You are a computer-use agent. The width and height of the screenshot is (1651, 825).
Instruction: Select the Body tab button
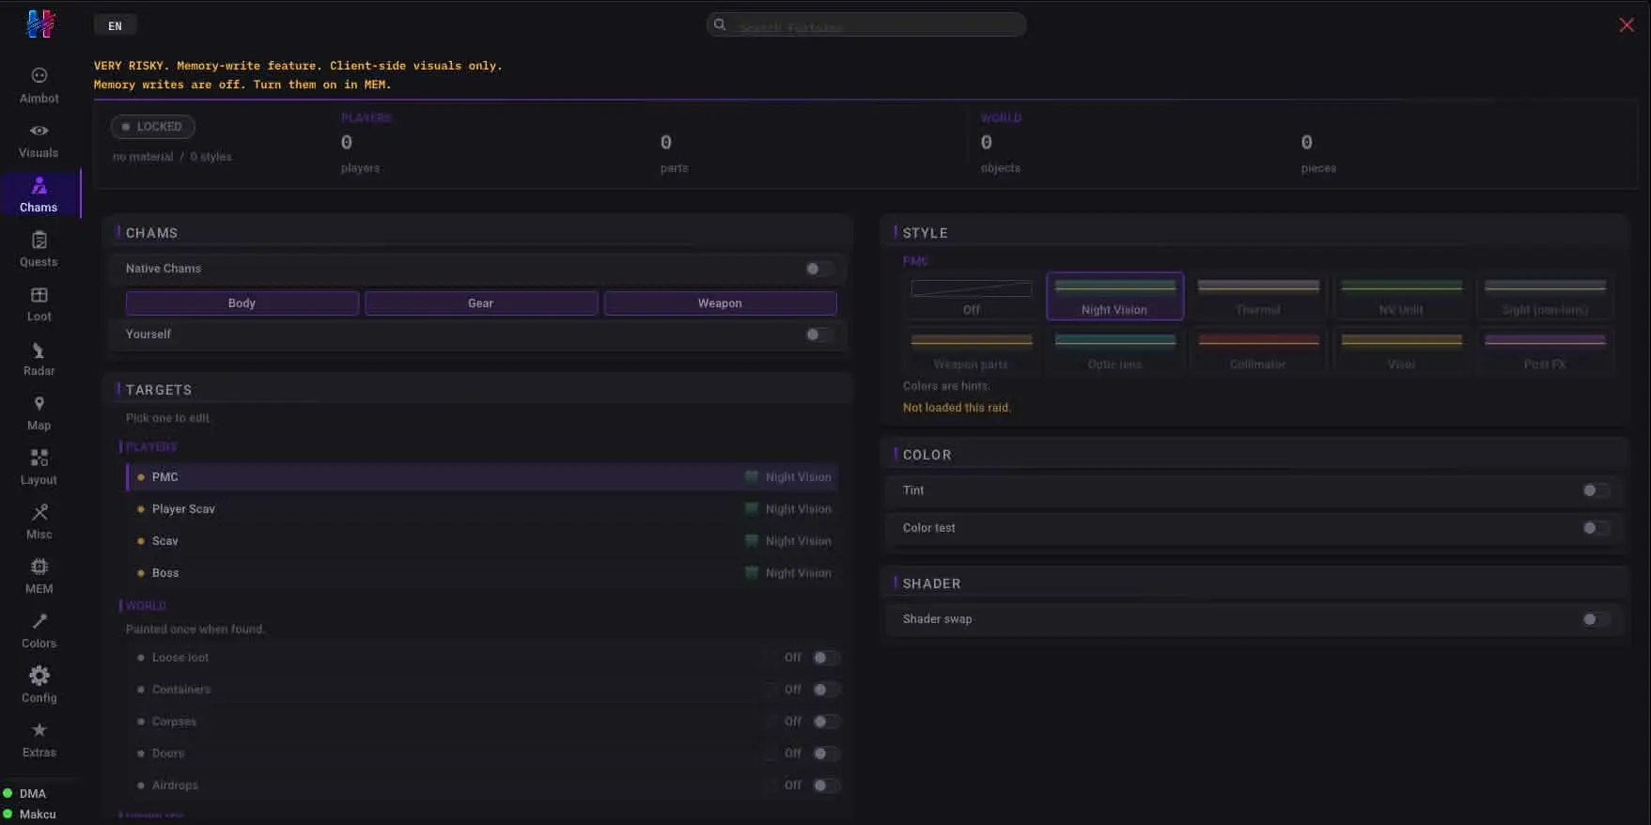242,304
